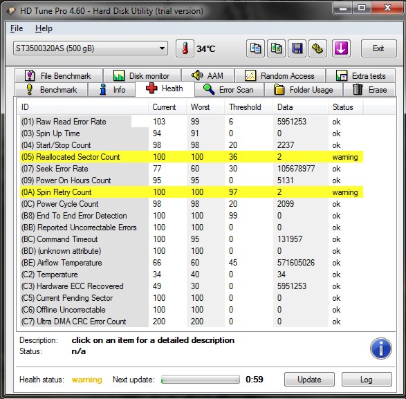Sort by the Current column header
The height and width of the screenshot is (399, 406).
(167, 107)
